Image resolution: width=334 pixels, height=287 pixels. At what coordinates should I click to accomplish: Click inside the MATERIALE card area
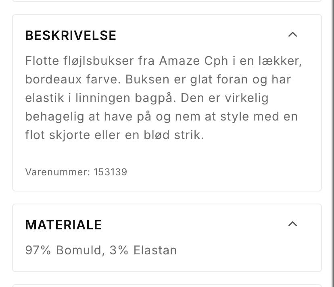tap(167, 238)
